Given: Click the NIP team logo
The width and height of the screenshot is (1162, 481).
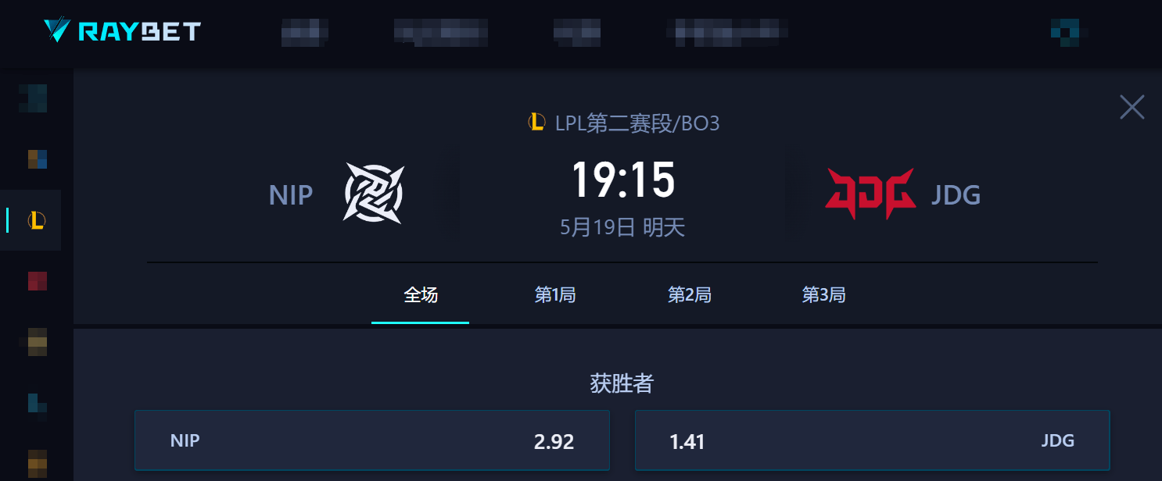Looking at the screenshot, I should coord(374,194).
